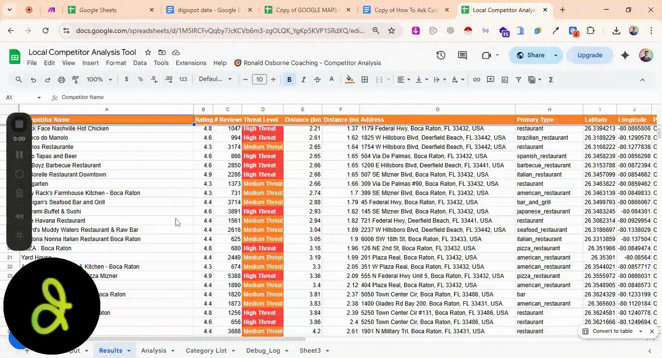Expand the font family dropdown
Image resolution: width=662 pixels, height=358 pixels.
215,80
